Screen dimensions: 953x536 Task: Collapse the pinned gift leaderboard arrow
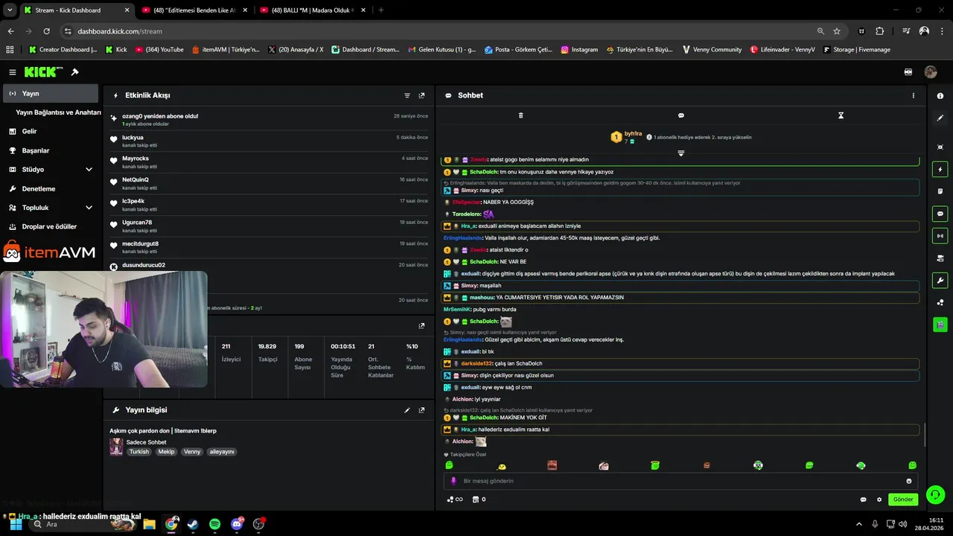[681, 153]
